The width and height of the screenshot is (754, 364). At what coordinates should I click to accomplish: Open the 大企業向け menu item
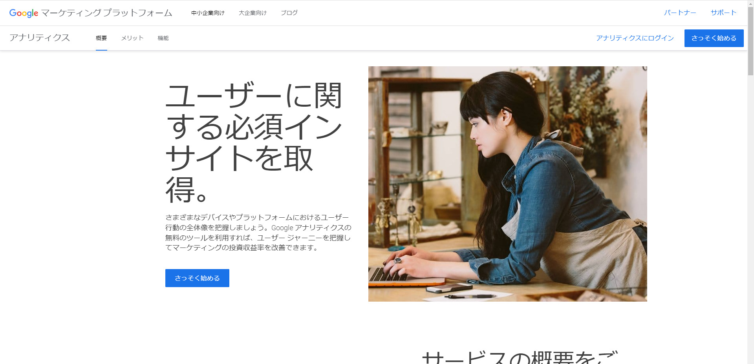(x=253, y=13)
